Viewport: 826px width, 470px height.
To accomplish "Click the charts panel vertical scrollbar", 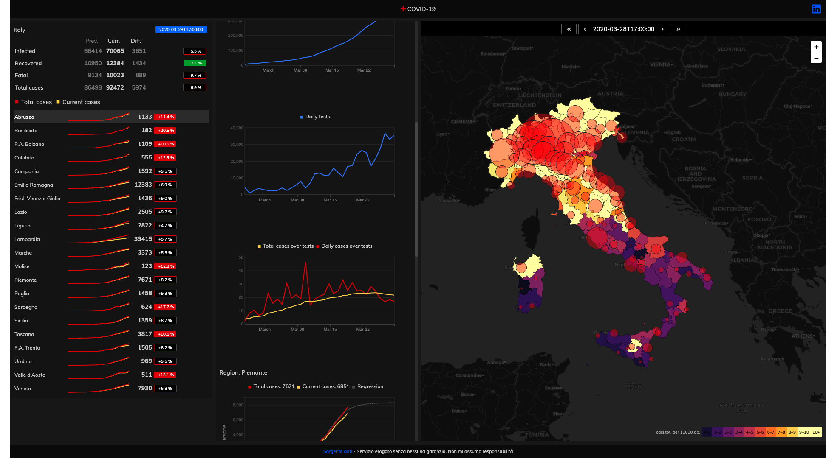I will [416, 189].
